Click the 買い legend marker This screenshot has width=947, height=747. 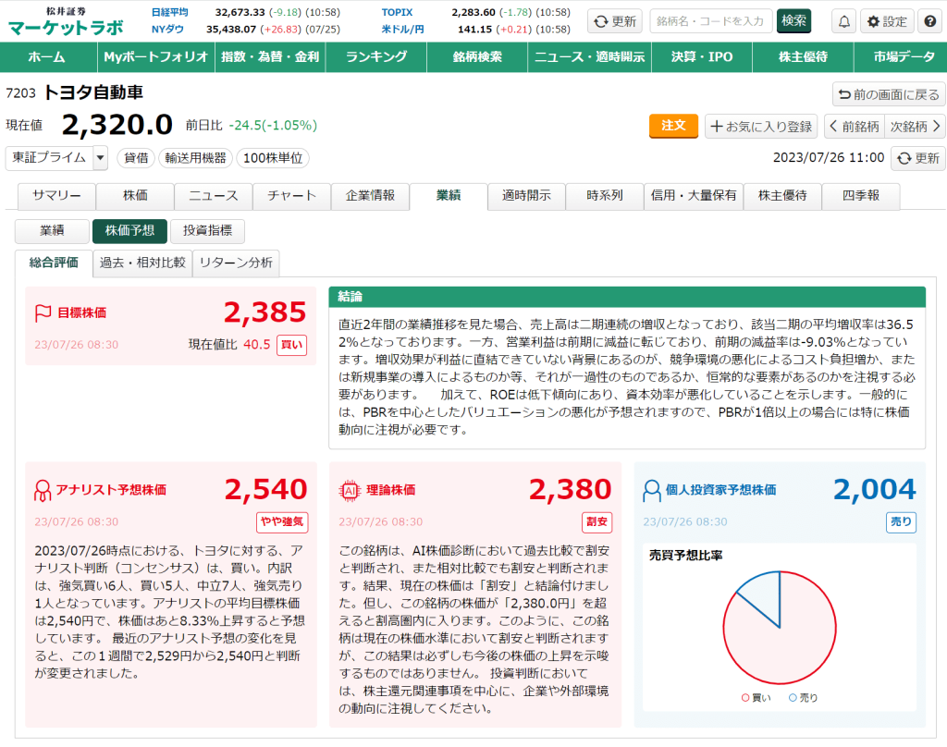point(745,698)
